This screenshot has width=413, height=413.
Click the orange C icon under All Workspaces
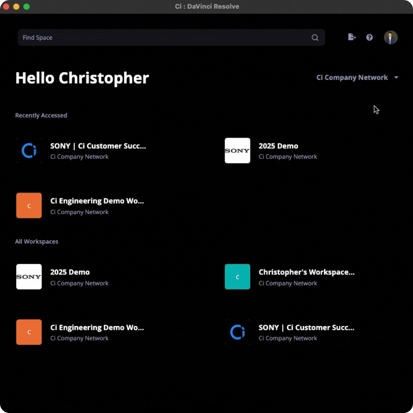pos(29,332)
